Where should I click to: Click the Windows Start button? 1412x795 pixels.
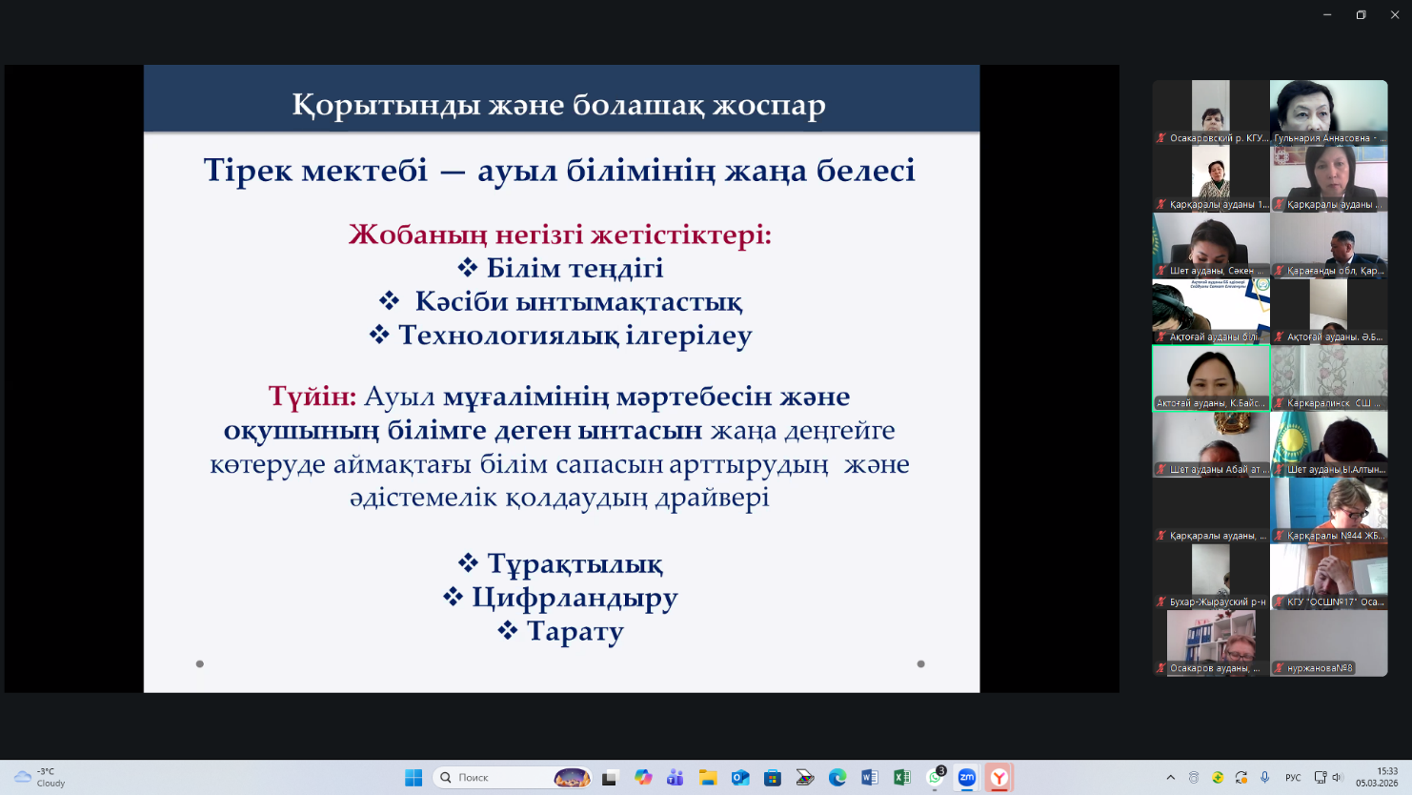pos(414,778)
